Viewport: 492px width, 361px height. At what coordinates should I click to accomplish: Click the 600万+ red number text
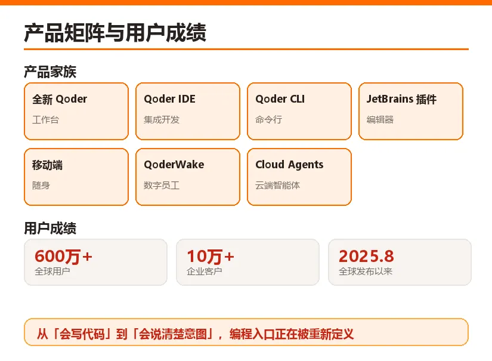[63, 256]
